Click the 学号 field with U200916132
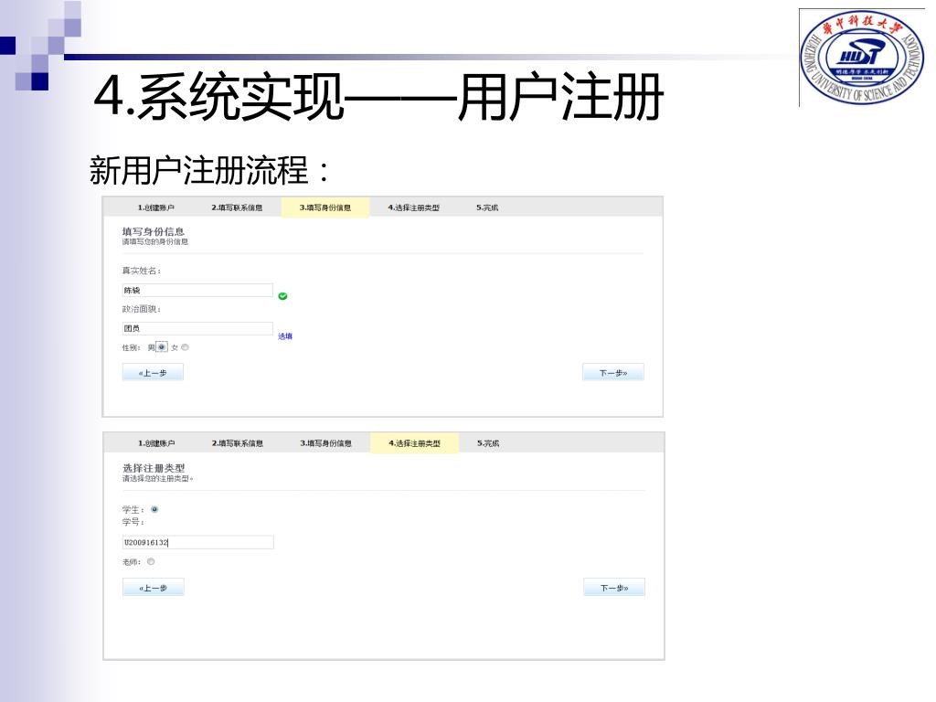 point(197,542)
